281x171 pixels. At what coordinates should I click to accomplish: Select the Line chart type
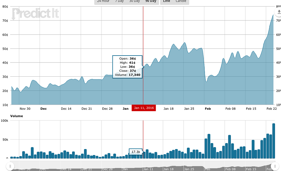click(167, 1)
